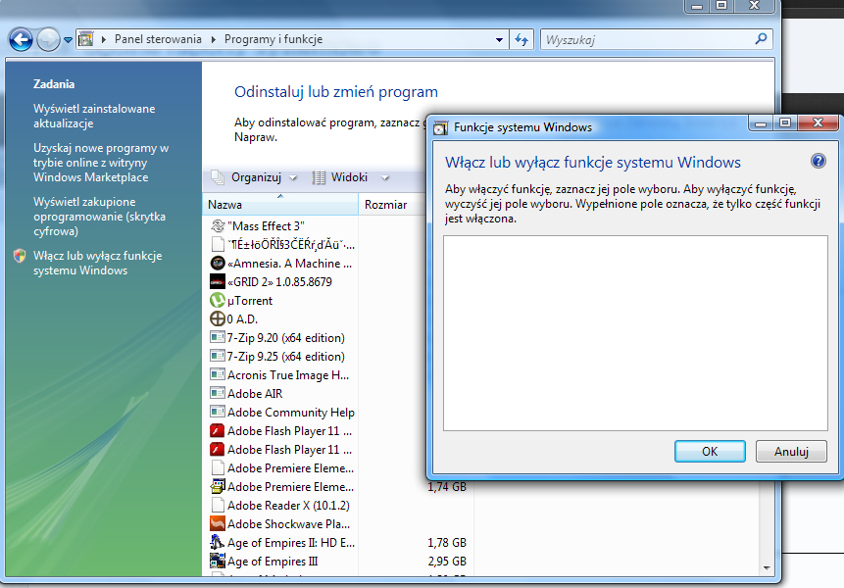This screenshot has height=588, width=844.
Task: Select Programy i funkcje breadcrumb
Action: pos(273,39)
